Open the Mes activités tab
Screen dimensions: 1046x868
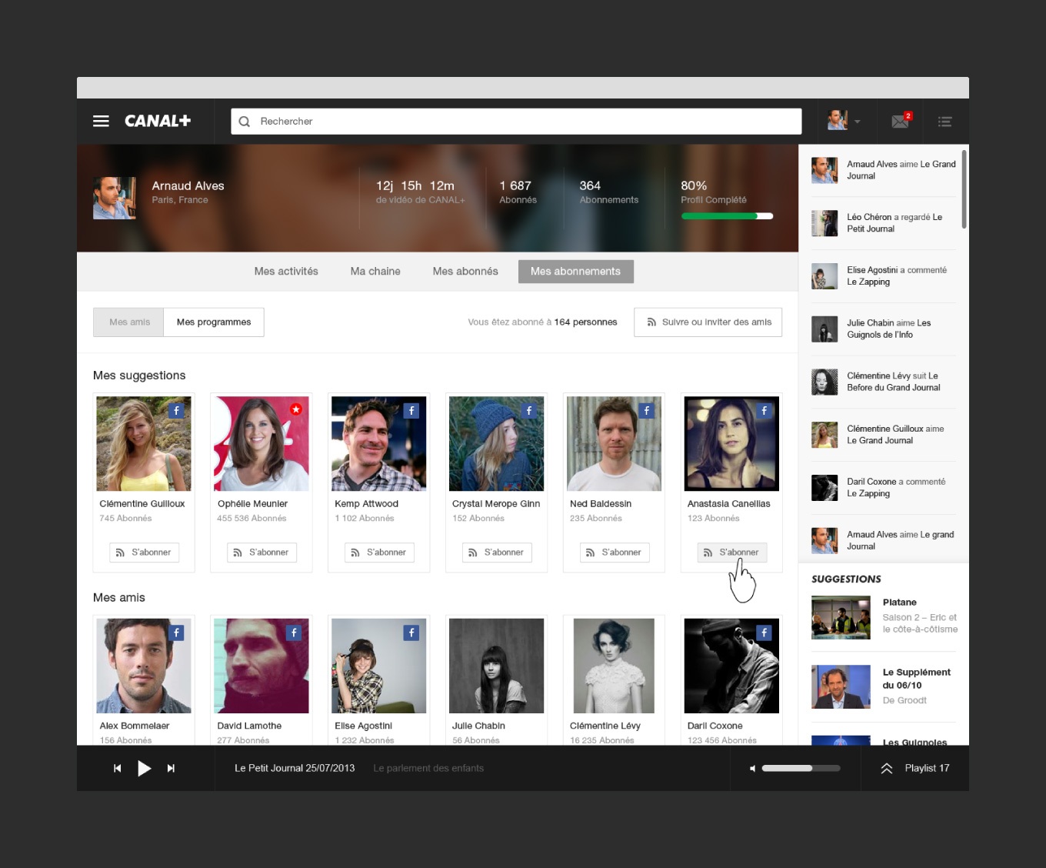click(x=286, y=272)
